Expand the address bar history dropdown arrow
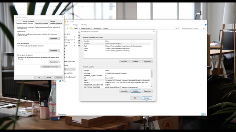Screen dimensions: 236x132 tap(176, 28)
